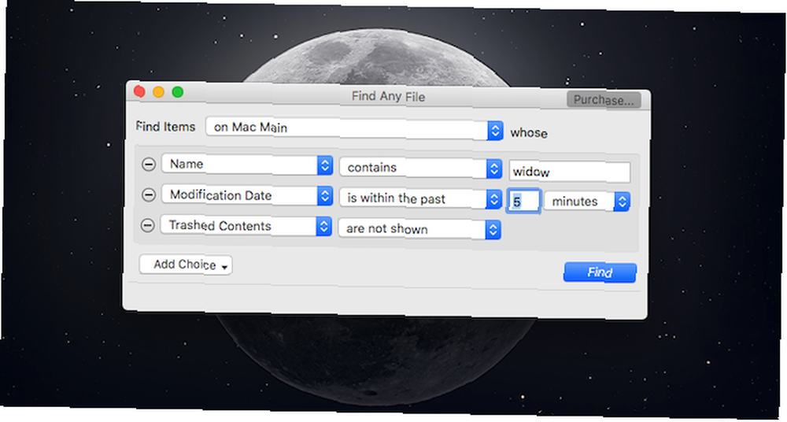This screenshot has width=787, height=422.
Task: Remove the Modification Date criterion row
Action: [149, 194]
